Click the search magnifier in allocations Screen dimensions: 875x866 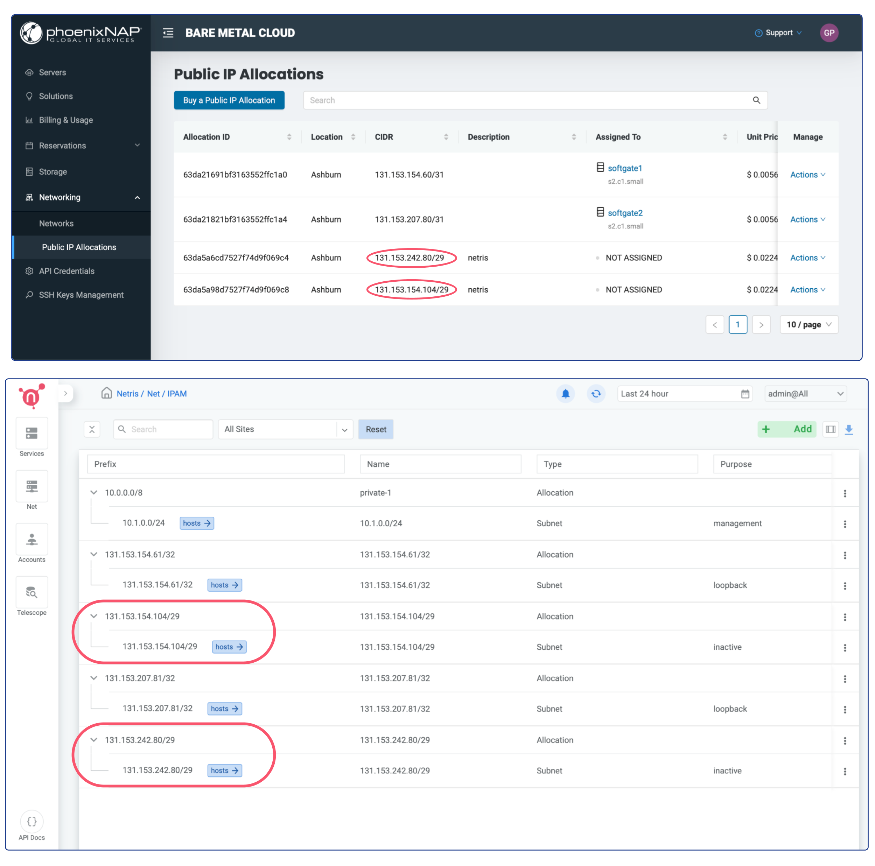click(756, 100)
